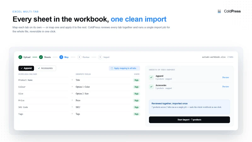This screenshot has width=252, height=142.
Task: Click the Product Name supplier column
Action: click(26, 80)
